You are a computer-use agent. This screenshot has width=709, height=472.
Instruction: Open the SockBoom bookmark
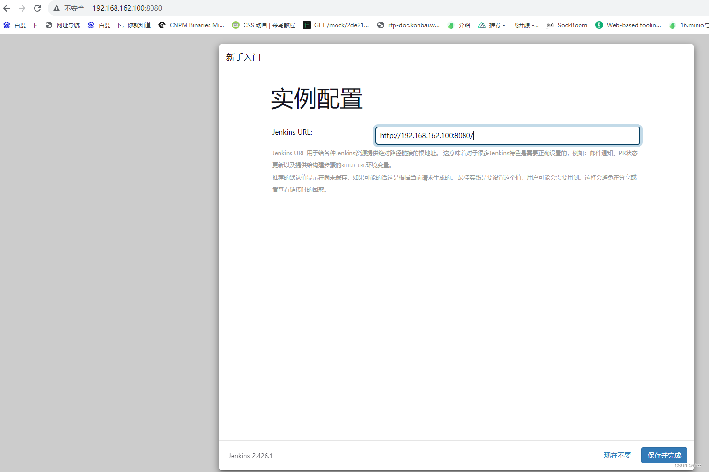point(567,25)
